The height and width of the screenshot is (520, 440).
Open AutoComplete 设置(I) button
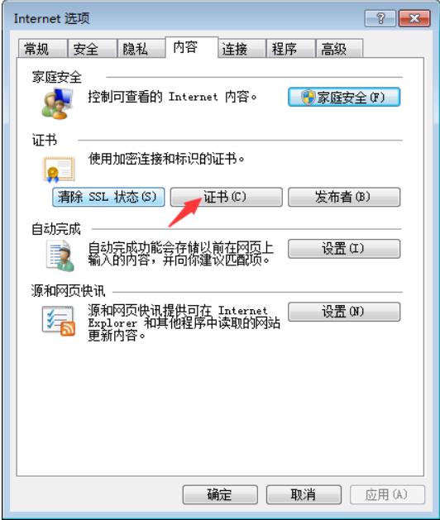click(344, 249)
